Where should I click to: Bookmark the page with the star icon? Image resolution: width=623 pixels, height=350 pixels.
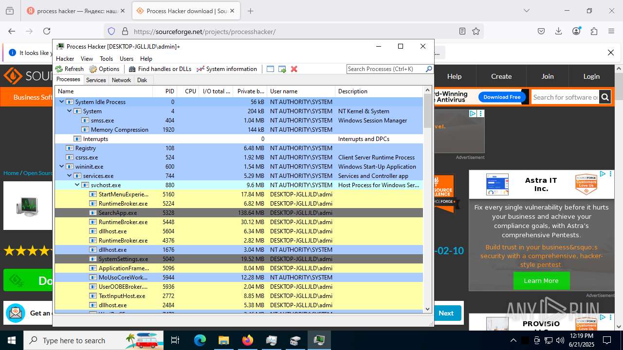click(476, 31)
